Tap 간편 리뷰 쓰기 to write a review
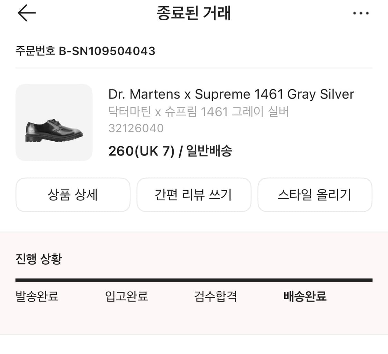Screen dimensions: 388x354 194,195
